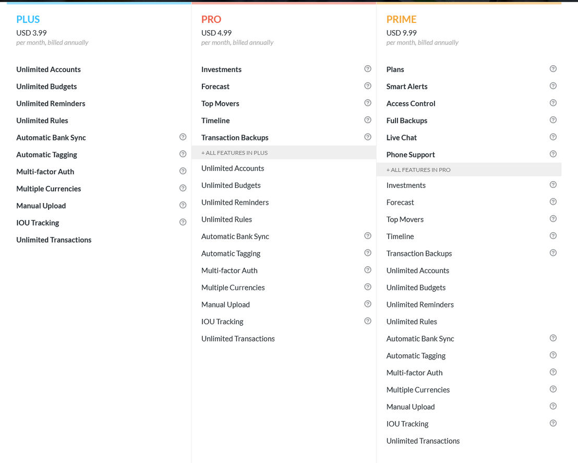The height and width of the screenshot is (463, 578).
Task: Click the USD 9.99 price
Action: (x=402, y=33)
